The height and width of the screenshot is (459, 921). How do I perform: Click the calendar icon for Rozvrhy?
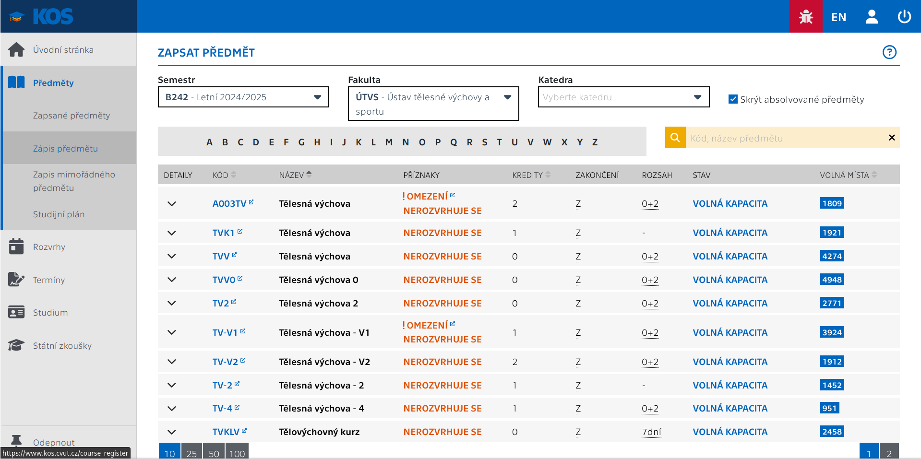[x=16, y=247]
